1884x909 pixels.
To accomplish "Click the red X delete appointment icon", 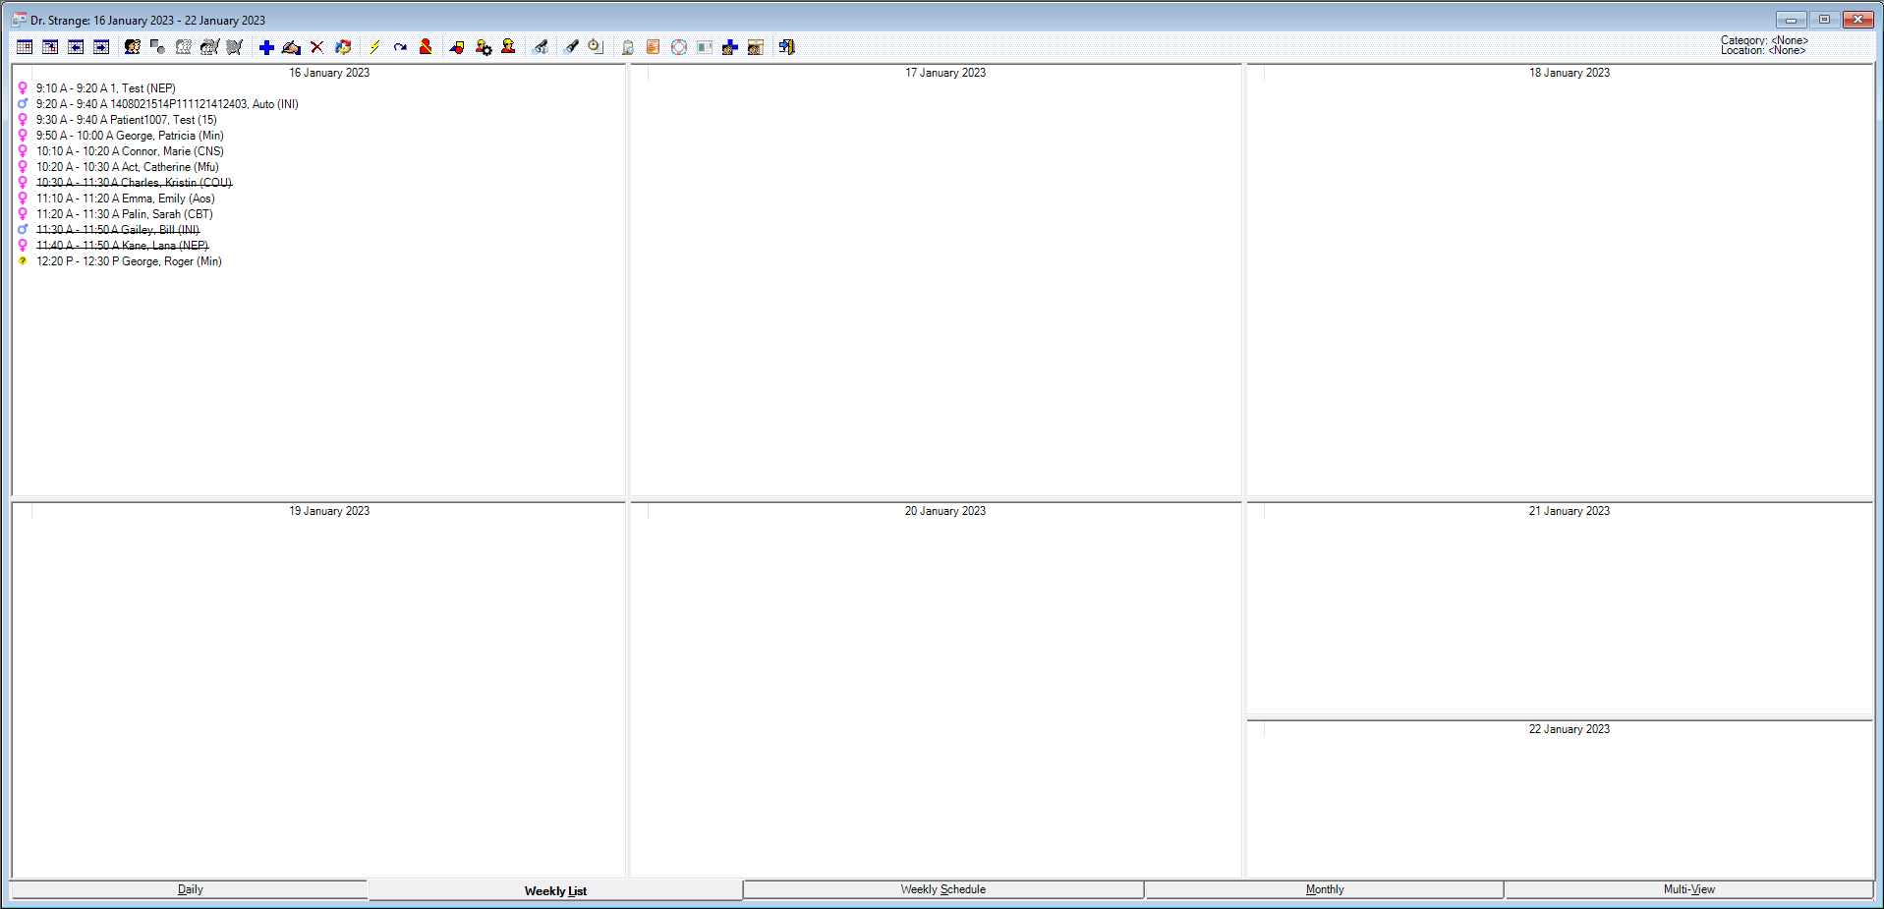I will point(316,47).
